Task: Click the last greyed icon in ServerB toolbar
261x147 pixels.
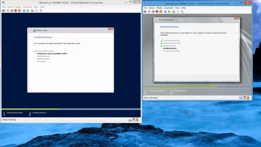Action: point(182,12)
